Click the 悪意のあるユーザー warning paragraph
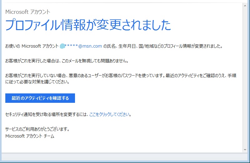 pyautogui.click(x=121, y=79)
